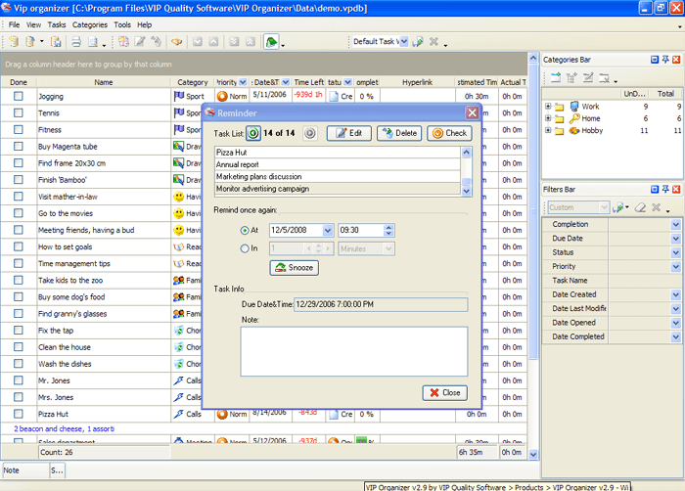Click the Print toolbar icon
Viewport: 685px width, 491px height.
coord(76,42)
